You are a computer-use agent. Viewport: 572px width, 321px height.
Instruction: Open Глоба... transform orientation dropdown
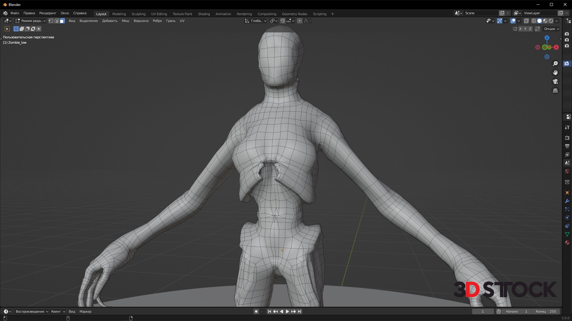256,21
